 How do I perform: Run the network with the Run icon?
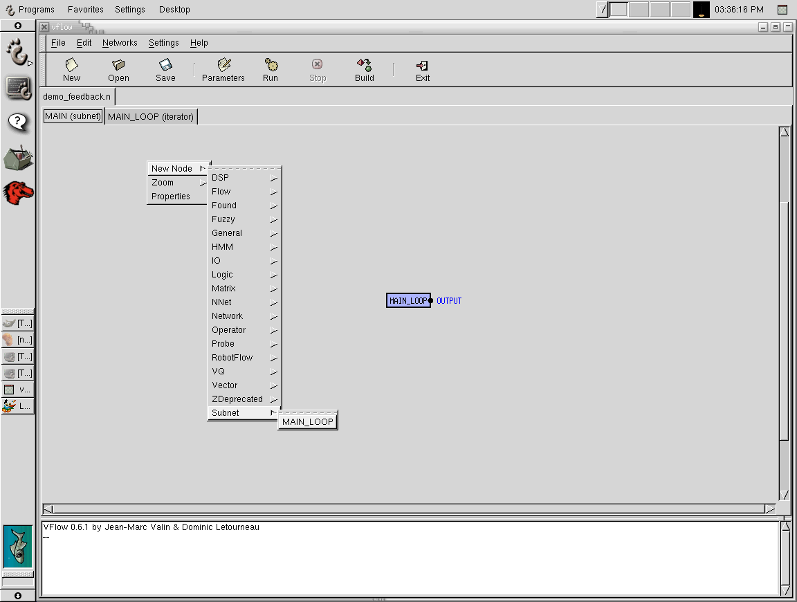point(271,66)
